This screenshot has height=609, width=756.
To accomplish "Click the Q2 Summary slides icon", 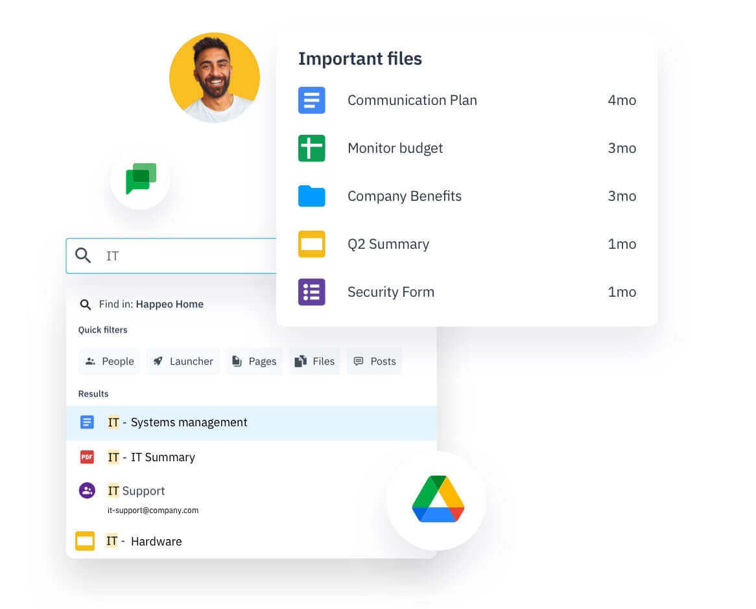I will [x=311, y=244].
